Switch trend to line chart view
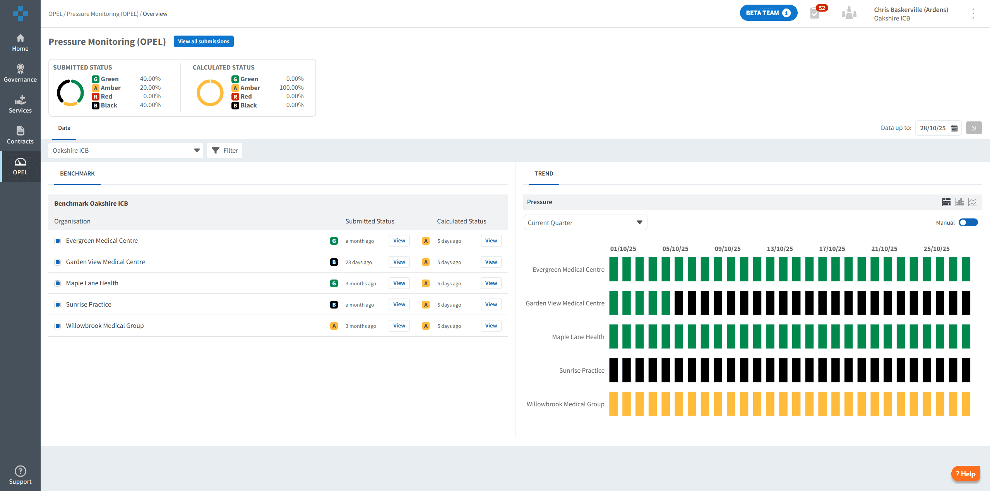This screenshot has height=491, width=990. click(972, 202)
